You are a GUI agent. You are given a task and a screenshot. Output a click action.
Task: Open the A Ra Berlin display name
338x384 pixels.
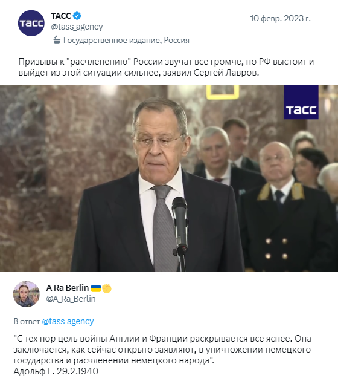point(68,288)
